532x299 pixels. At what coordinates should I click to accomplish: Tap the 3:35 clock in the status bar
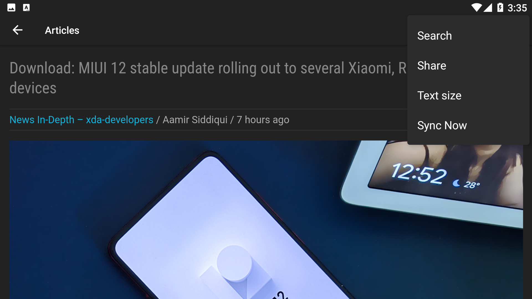click(517, 8)
